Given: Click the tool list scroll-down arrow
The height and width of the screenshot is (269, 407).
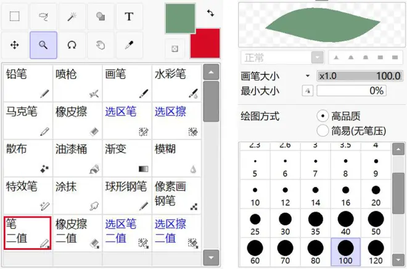Looking at the screenshot, I should (x=211, y=257).
